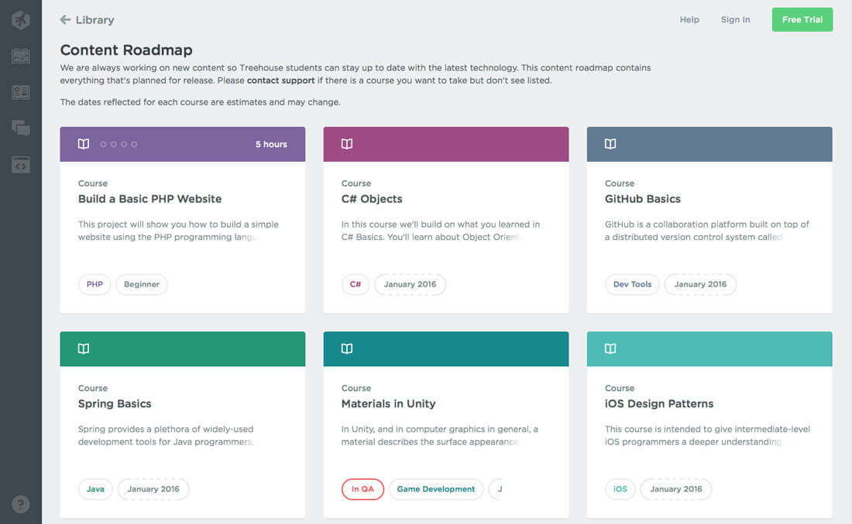Open Treehouse logo in sidebar

pyautogui.click(x=21, y=20)
